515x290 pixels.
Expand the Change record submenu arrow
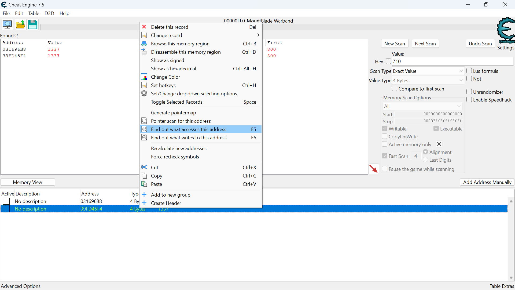(x=258, y=35)
